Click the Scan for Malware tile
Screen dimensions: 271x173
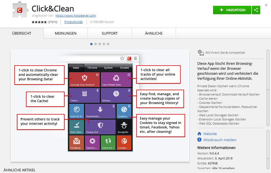click(76, 111)
